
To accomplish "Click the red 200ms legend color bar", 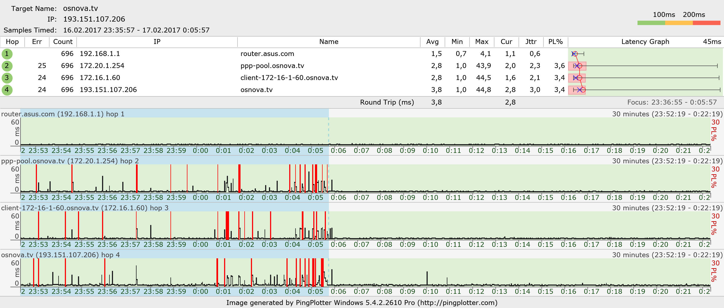I will (x=706, y=23).
